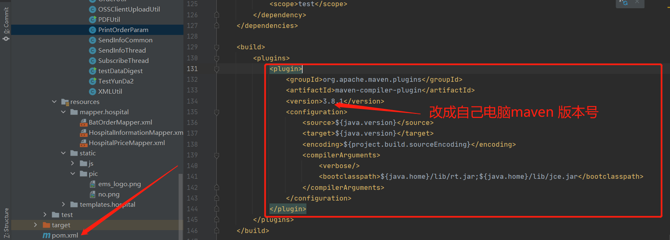The image size is (670, 240).
Task: Expand the templates.hospital folder
Action: coord(63,204)
